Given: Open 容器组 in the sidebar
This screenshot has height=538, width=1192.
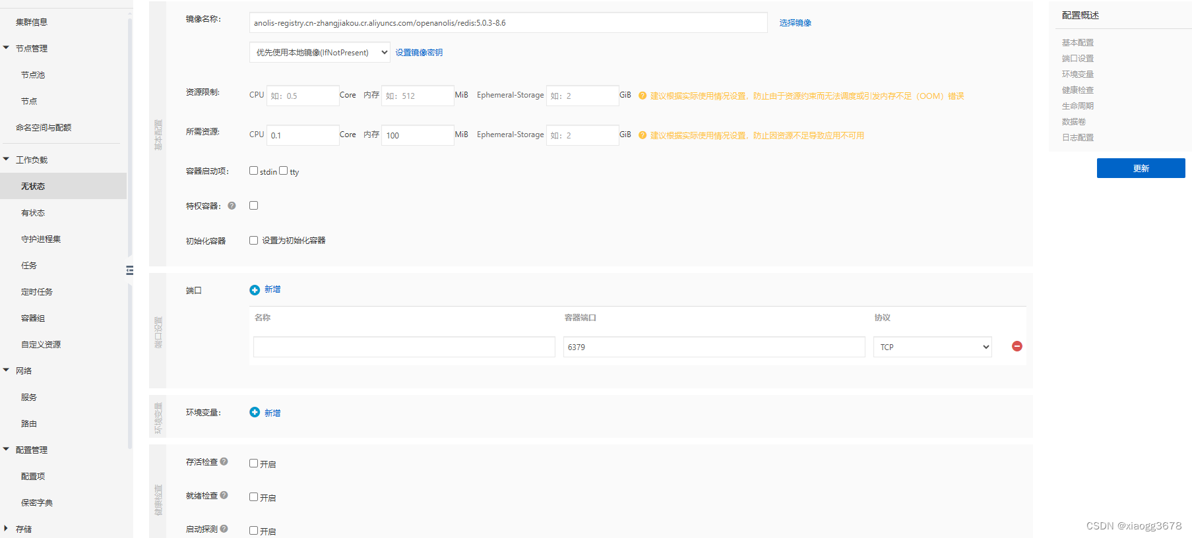Looking at the screenshot, I should (33, 318).
